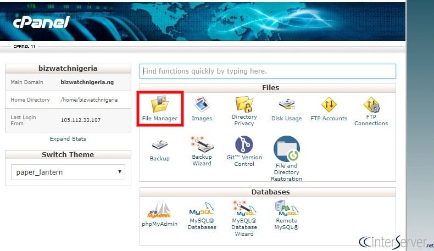The width and height of the screenshot is (434, 251).
Task: Open the Images tool icon
Action: [x=202, y=104]
